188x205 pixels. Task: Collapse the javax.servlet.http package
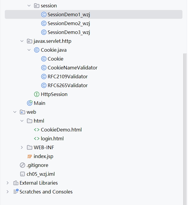[x=22, y=41]
